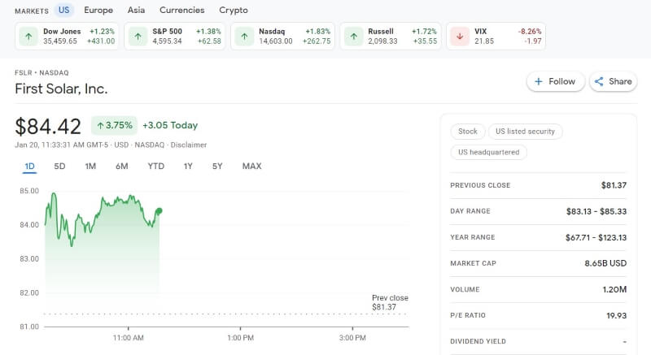
Task: Open the Disclaimer link
Action: pos(189,145)
